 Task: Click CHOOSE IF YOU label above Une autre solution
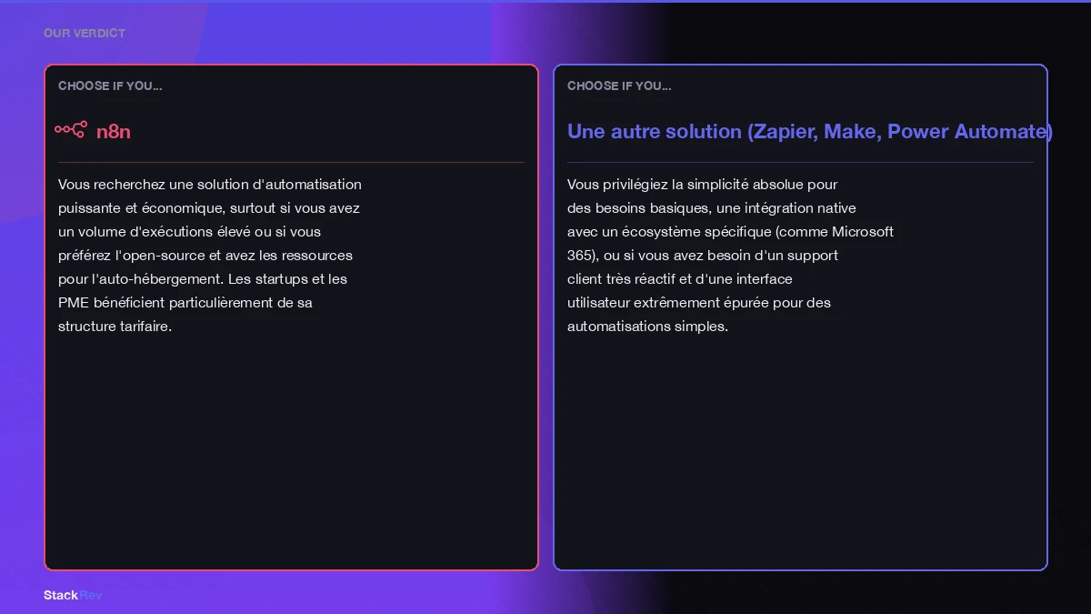tap(619, 86)
